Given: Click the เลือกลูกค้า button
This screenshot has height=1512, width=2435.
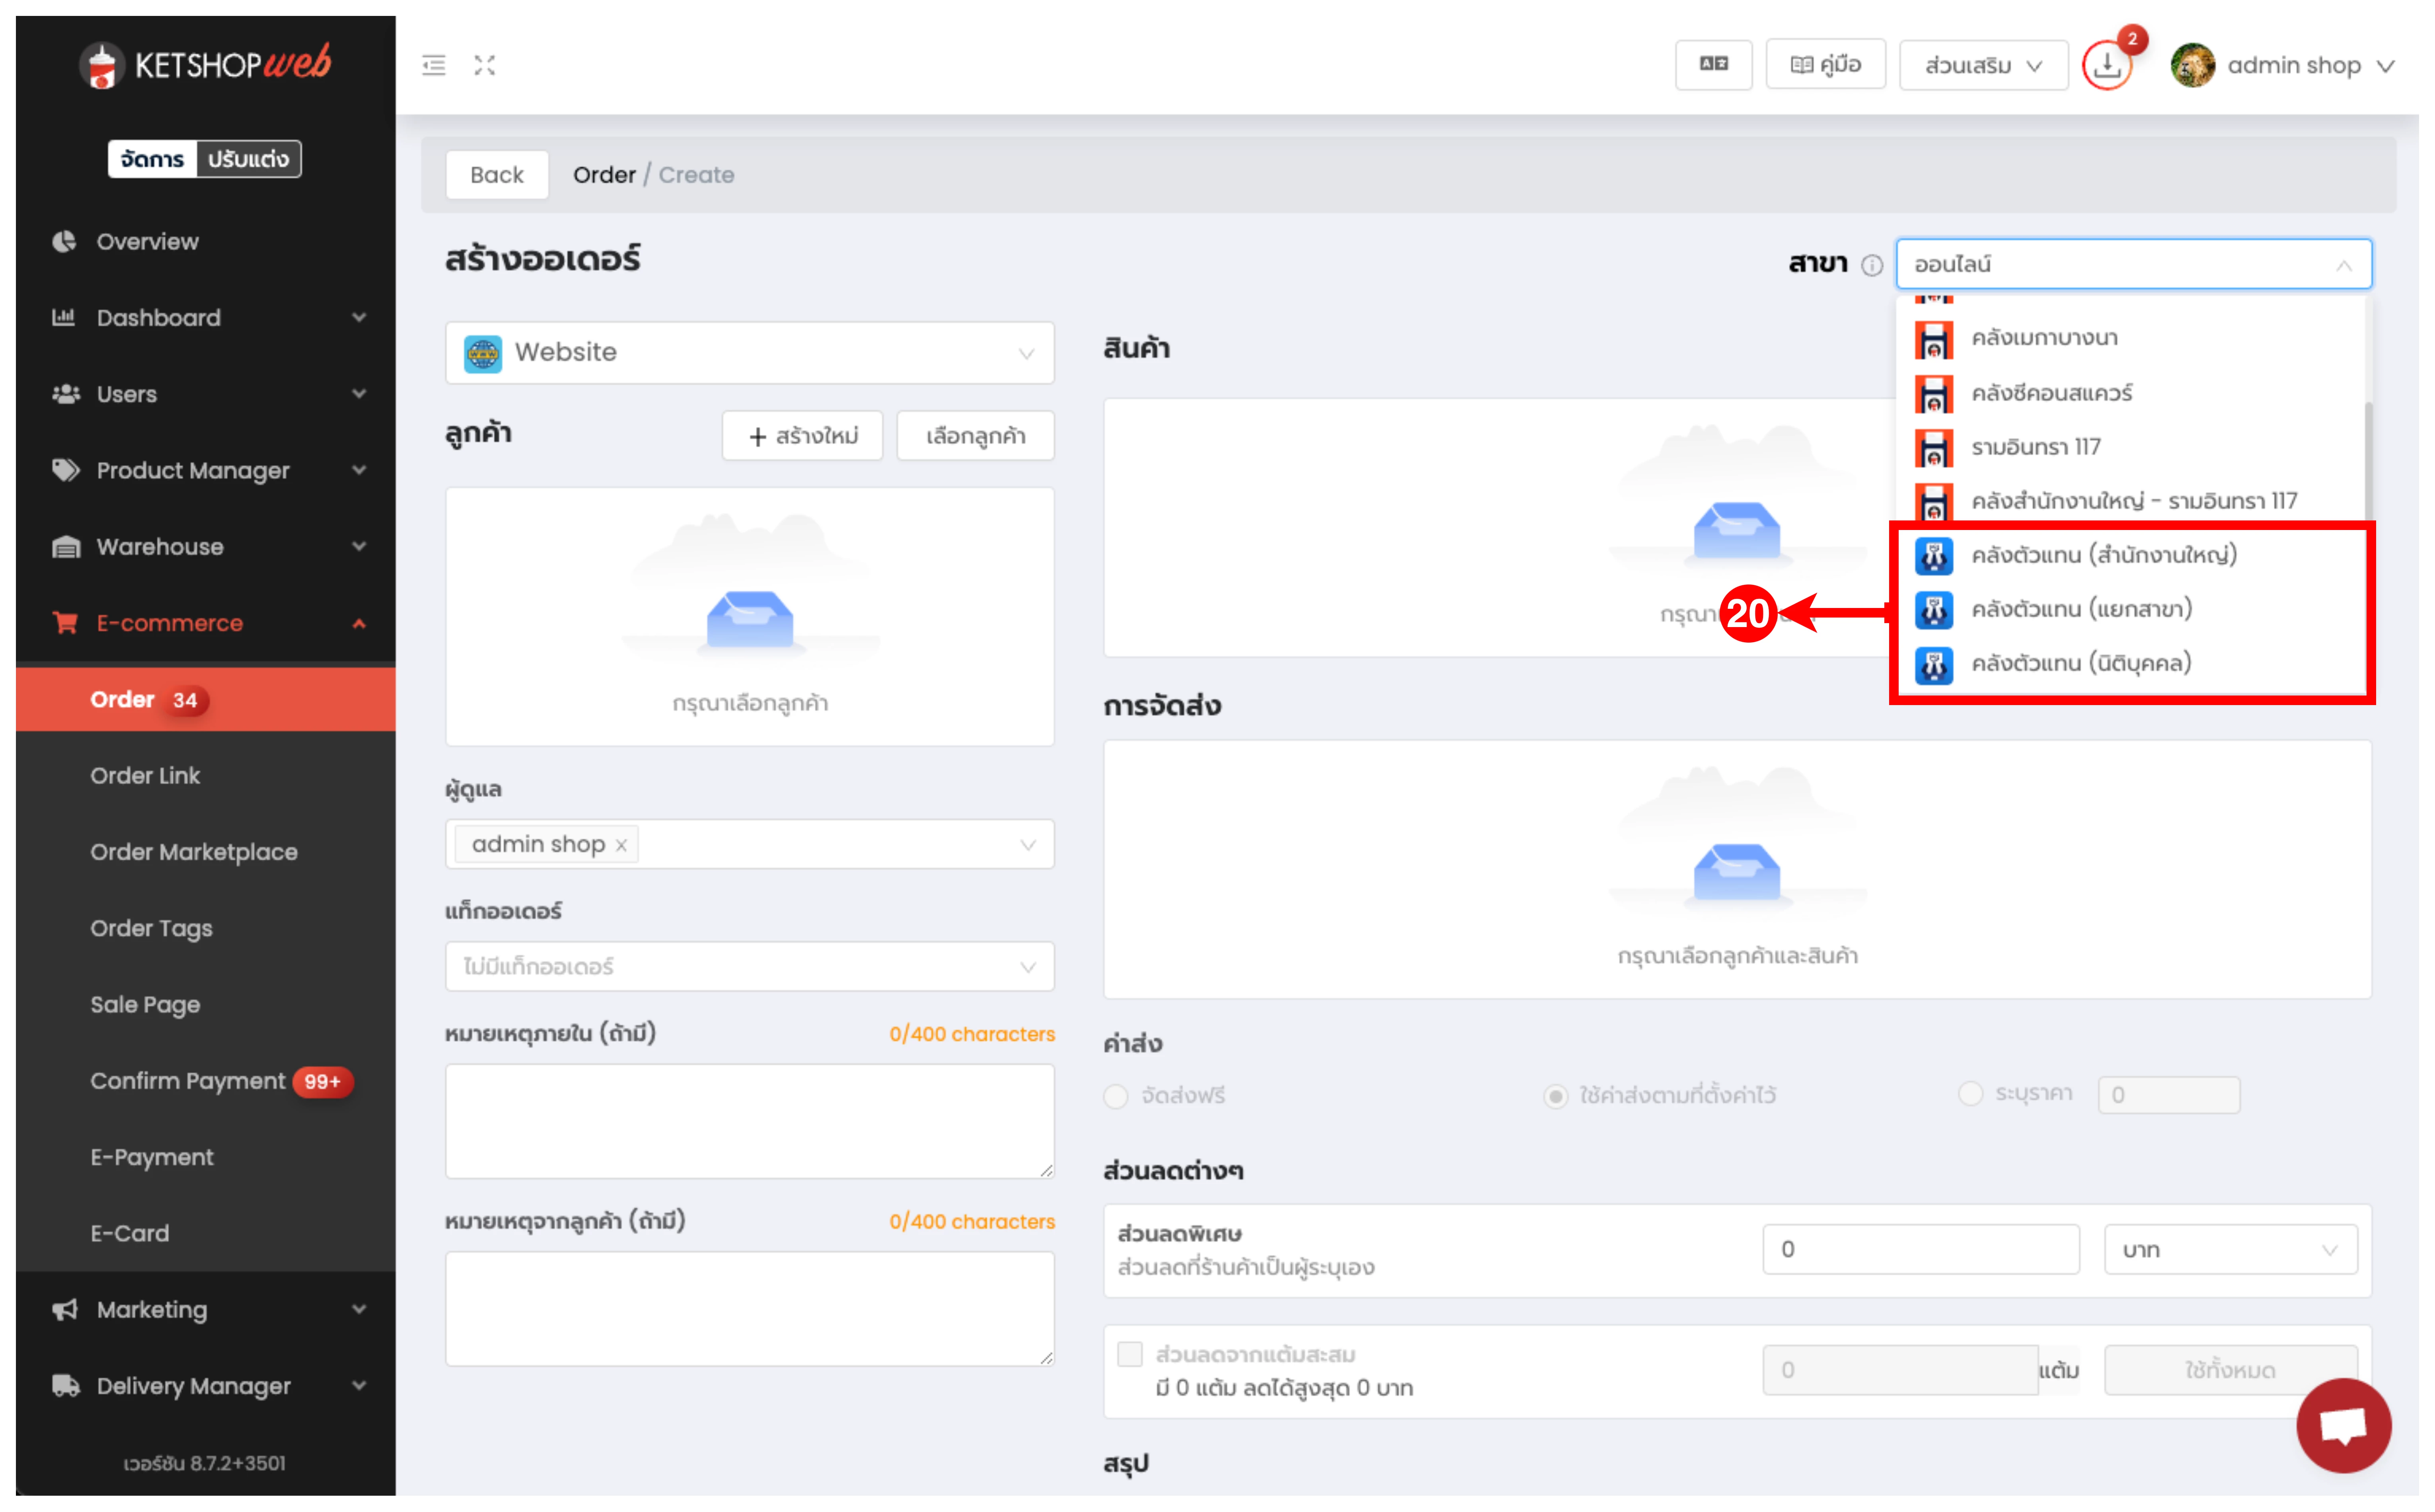Looking at the screenshot, I should [975, 436].
